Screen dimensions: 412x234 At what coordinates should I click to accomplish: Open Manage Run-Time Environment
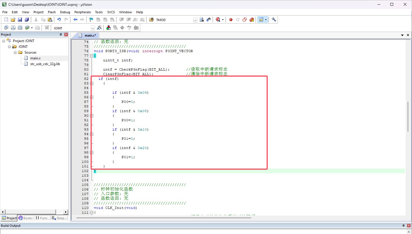click(122, 28)
